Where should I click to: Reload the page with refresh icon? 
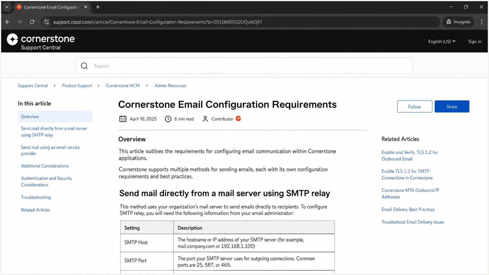(32, 22)
